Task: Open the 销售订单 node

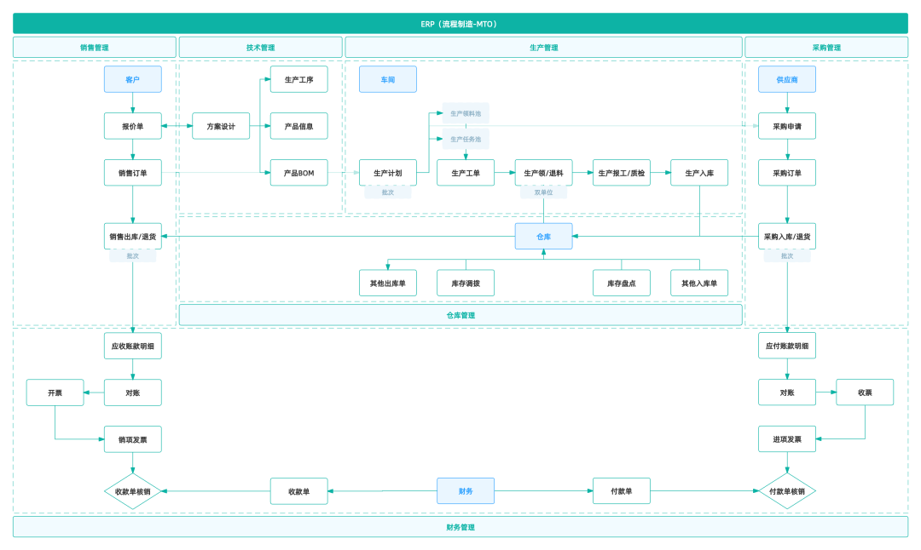Action: tap(132, 173)
